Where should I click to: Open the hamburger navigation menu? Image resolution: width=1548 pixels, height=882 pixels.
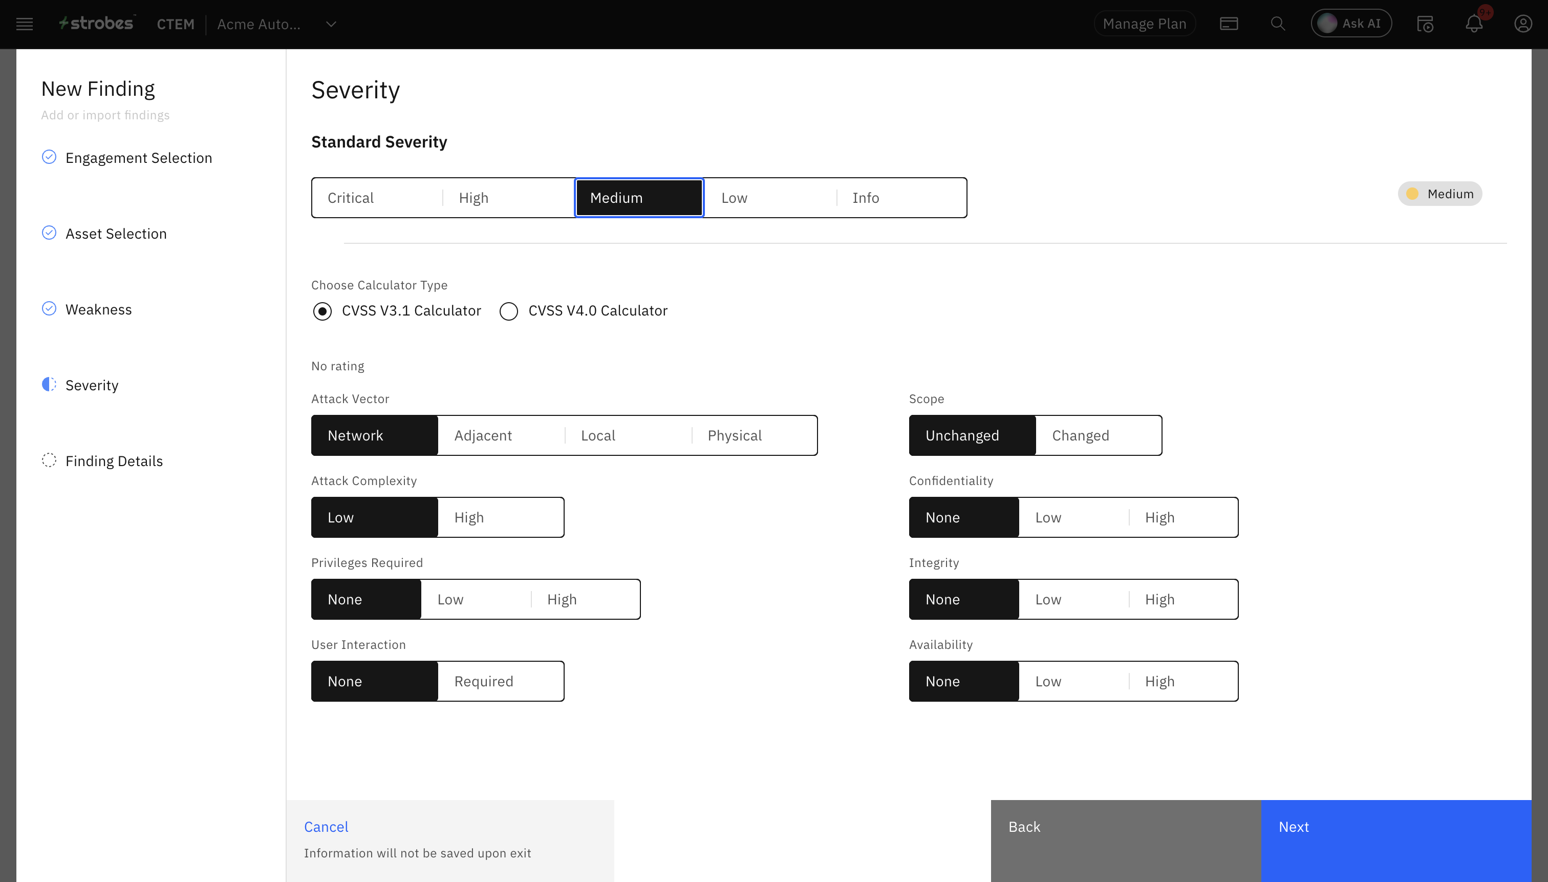[24, 24]
